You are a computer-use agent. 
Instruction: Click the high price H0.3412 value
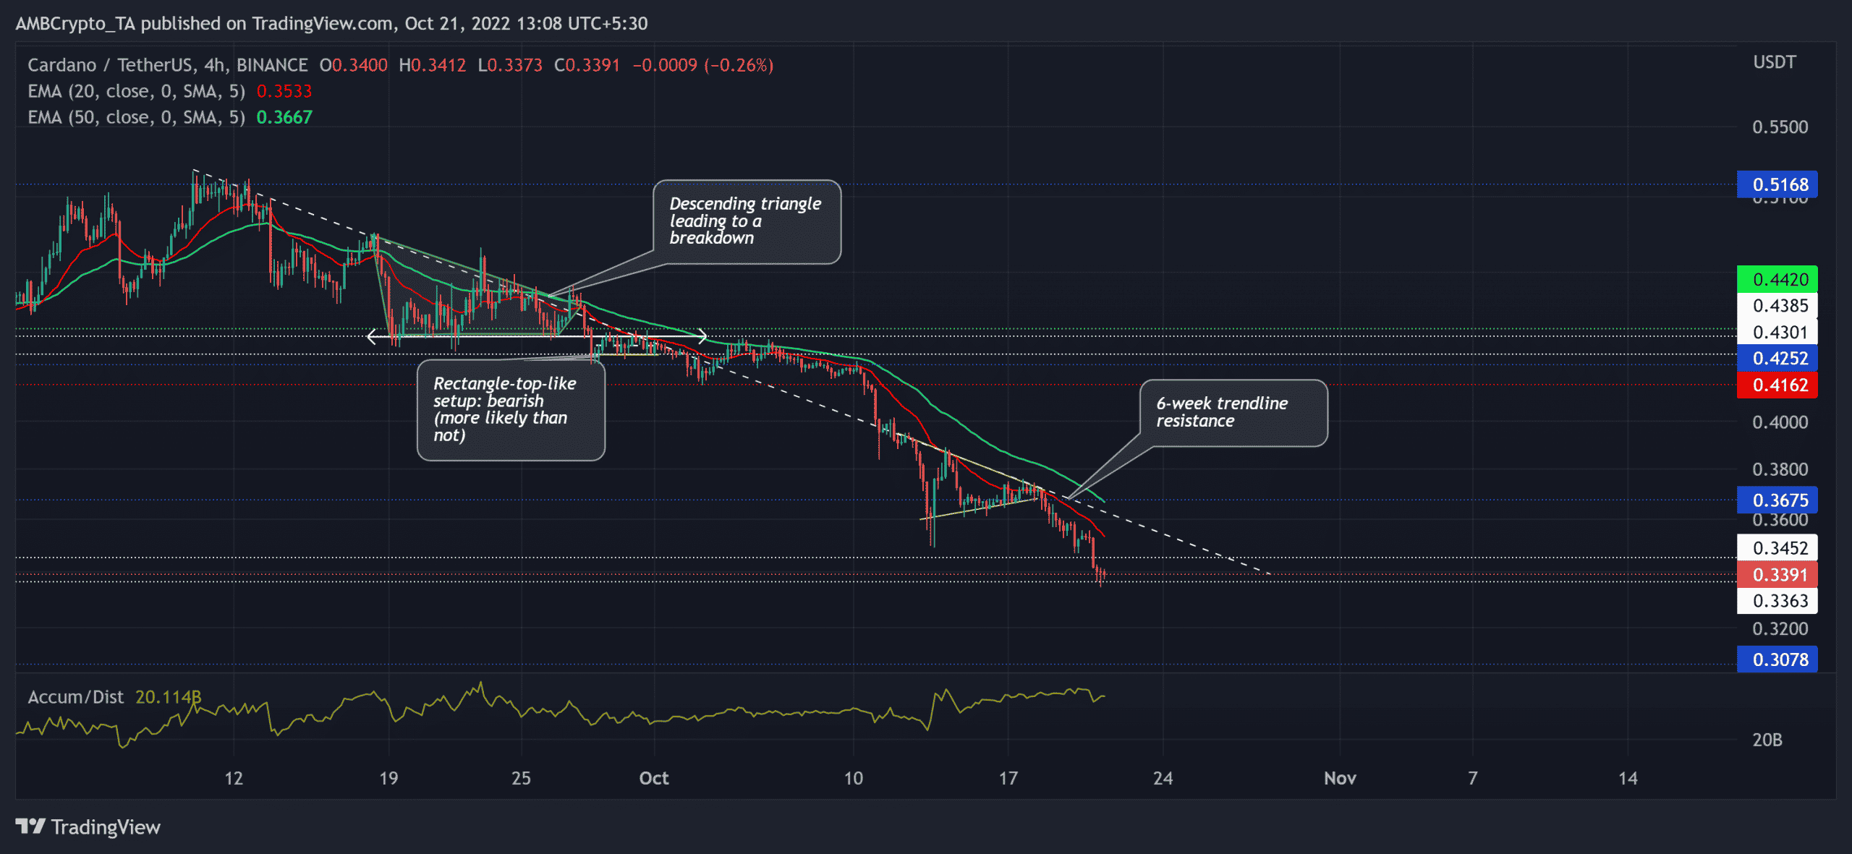point(433,65)
